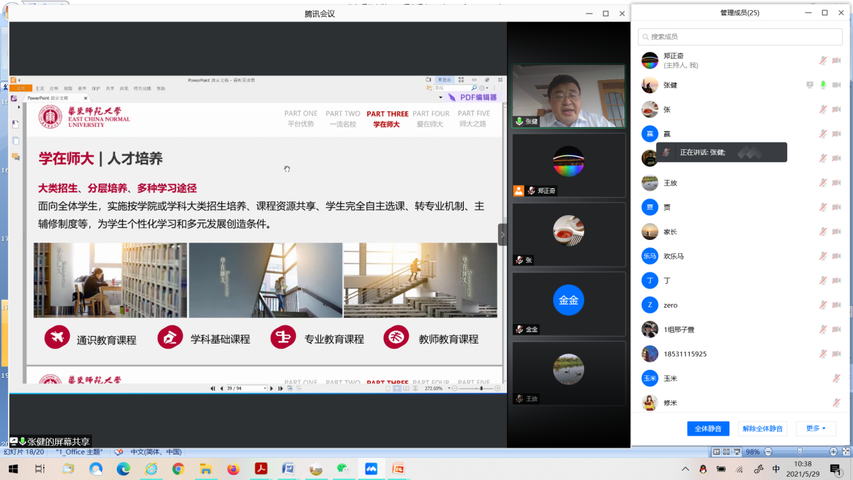853x480 pixels.
Task: Click the PowerPoint zoom-in plus button
Action: pyautogui.click(x=834, y=452)
